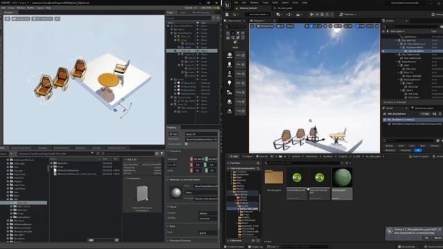Click the Trigger Sphere icon in Place Actors
The image size is (443, 249).
pos(230,111)
